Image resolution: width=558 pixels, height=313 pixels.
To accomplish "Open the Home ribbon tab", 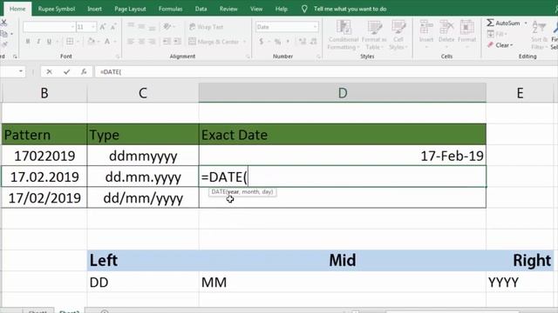I will click(x=17, y=9).
